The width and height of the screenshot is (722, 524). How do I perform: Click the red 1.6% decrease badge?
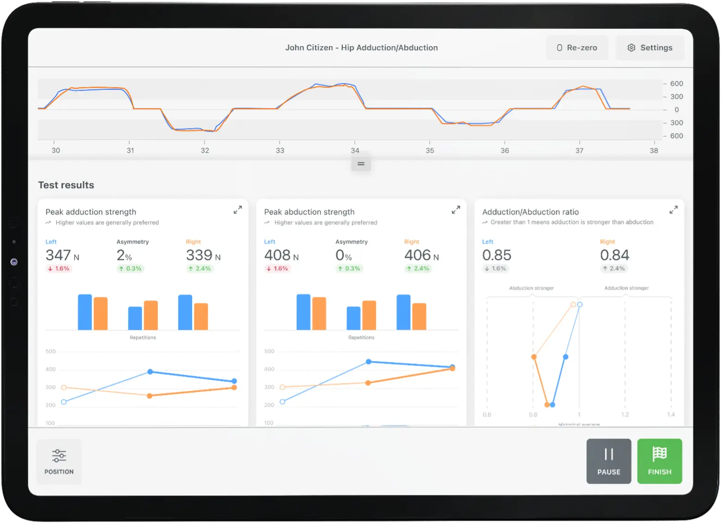pyautogui.click(x=58, y=268)
